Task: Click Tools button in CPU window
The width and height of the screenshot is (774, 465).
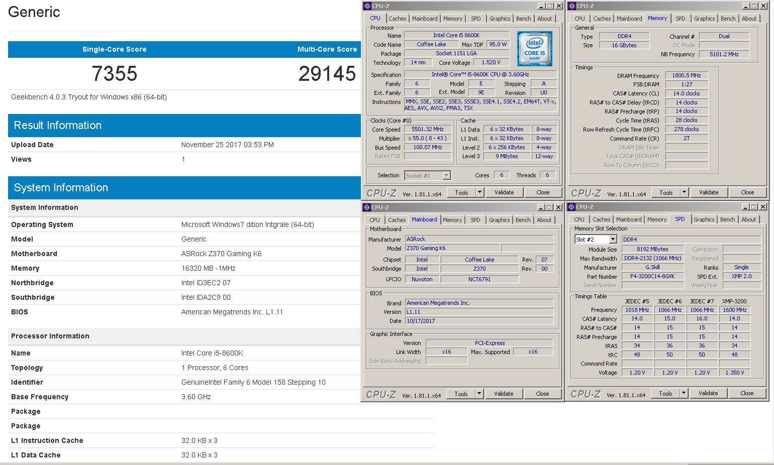Action: (461, 192)
